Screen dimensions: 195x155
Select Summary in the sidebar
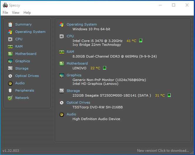point(23,24)
